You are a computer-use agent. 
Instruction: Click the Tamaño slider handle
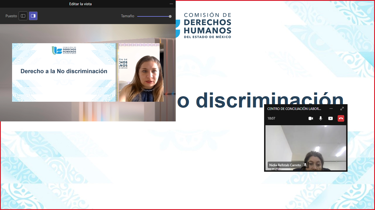[170, 16]
